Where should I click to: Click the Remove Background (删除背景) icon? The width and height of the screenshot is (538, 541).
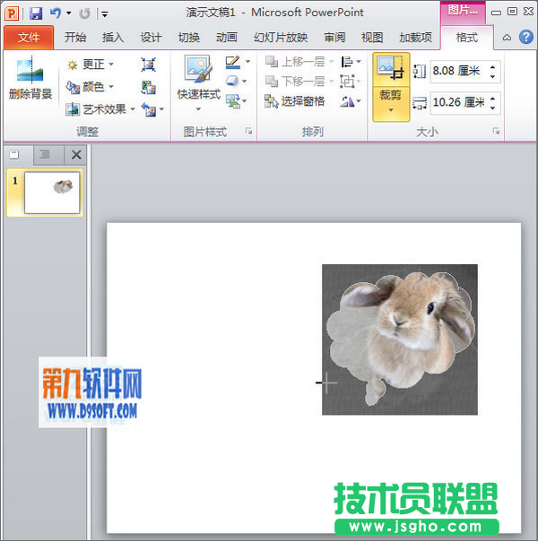(x=30, y=79)
